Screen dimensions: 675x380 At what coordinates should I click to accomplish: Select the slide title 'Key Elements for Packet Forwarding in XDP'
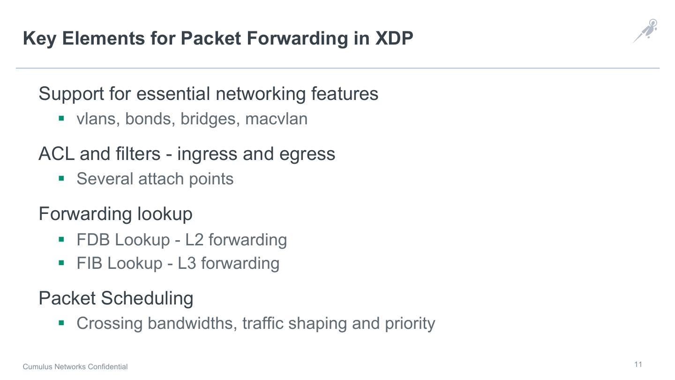pos(217,38)
